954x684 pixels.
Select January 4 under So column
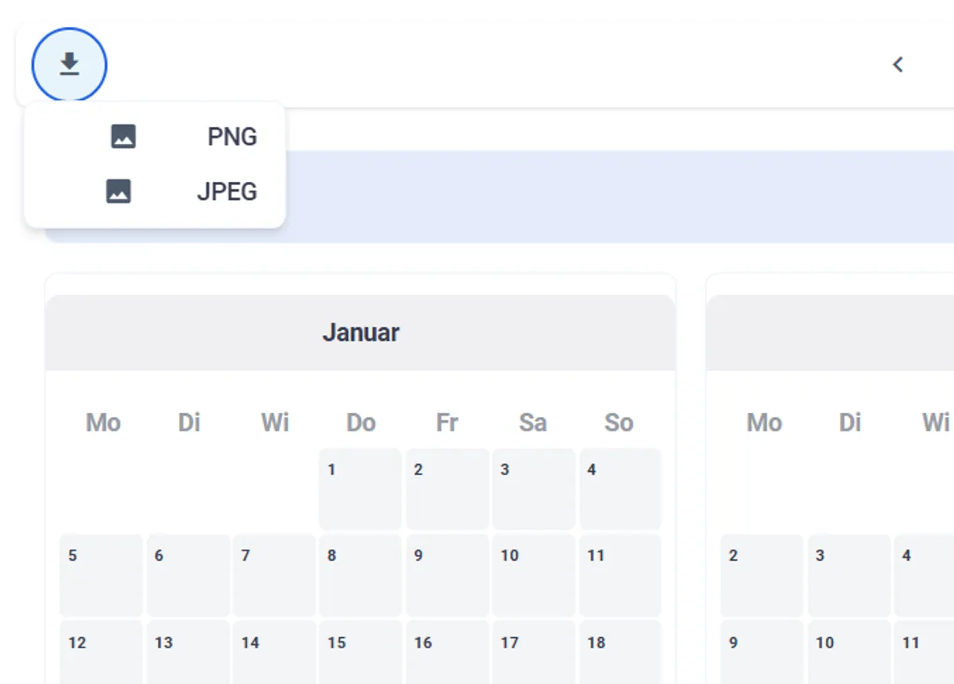[620, 487]
